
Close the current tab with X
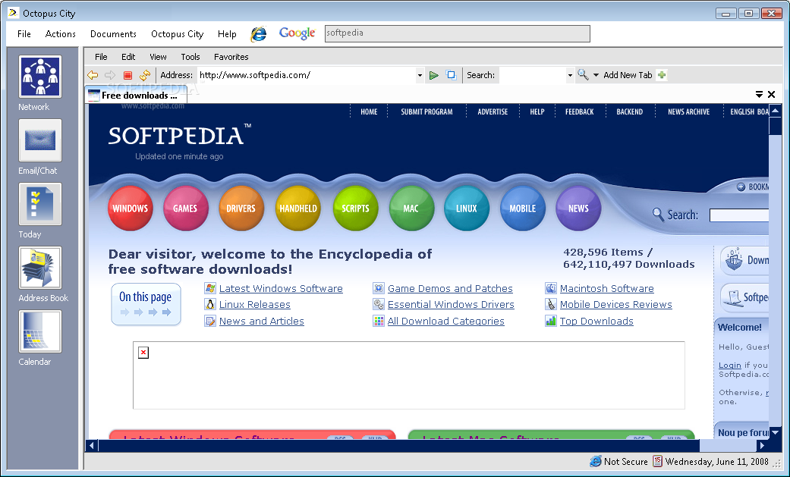pyautogui.click(x=771, y=94)
